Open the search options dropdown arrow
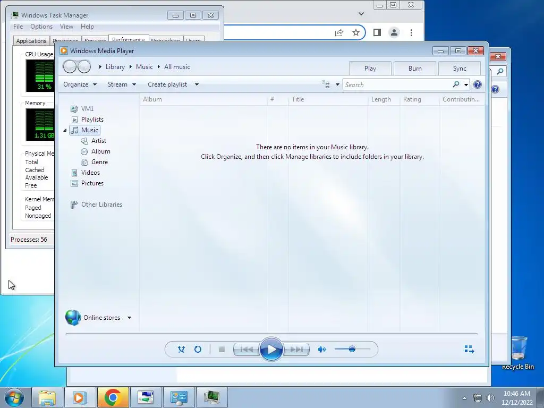This screenshot has width=544, height=408. (x=466, y=85)
